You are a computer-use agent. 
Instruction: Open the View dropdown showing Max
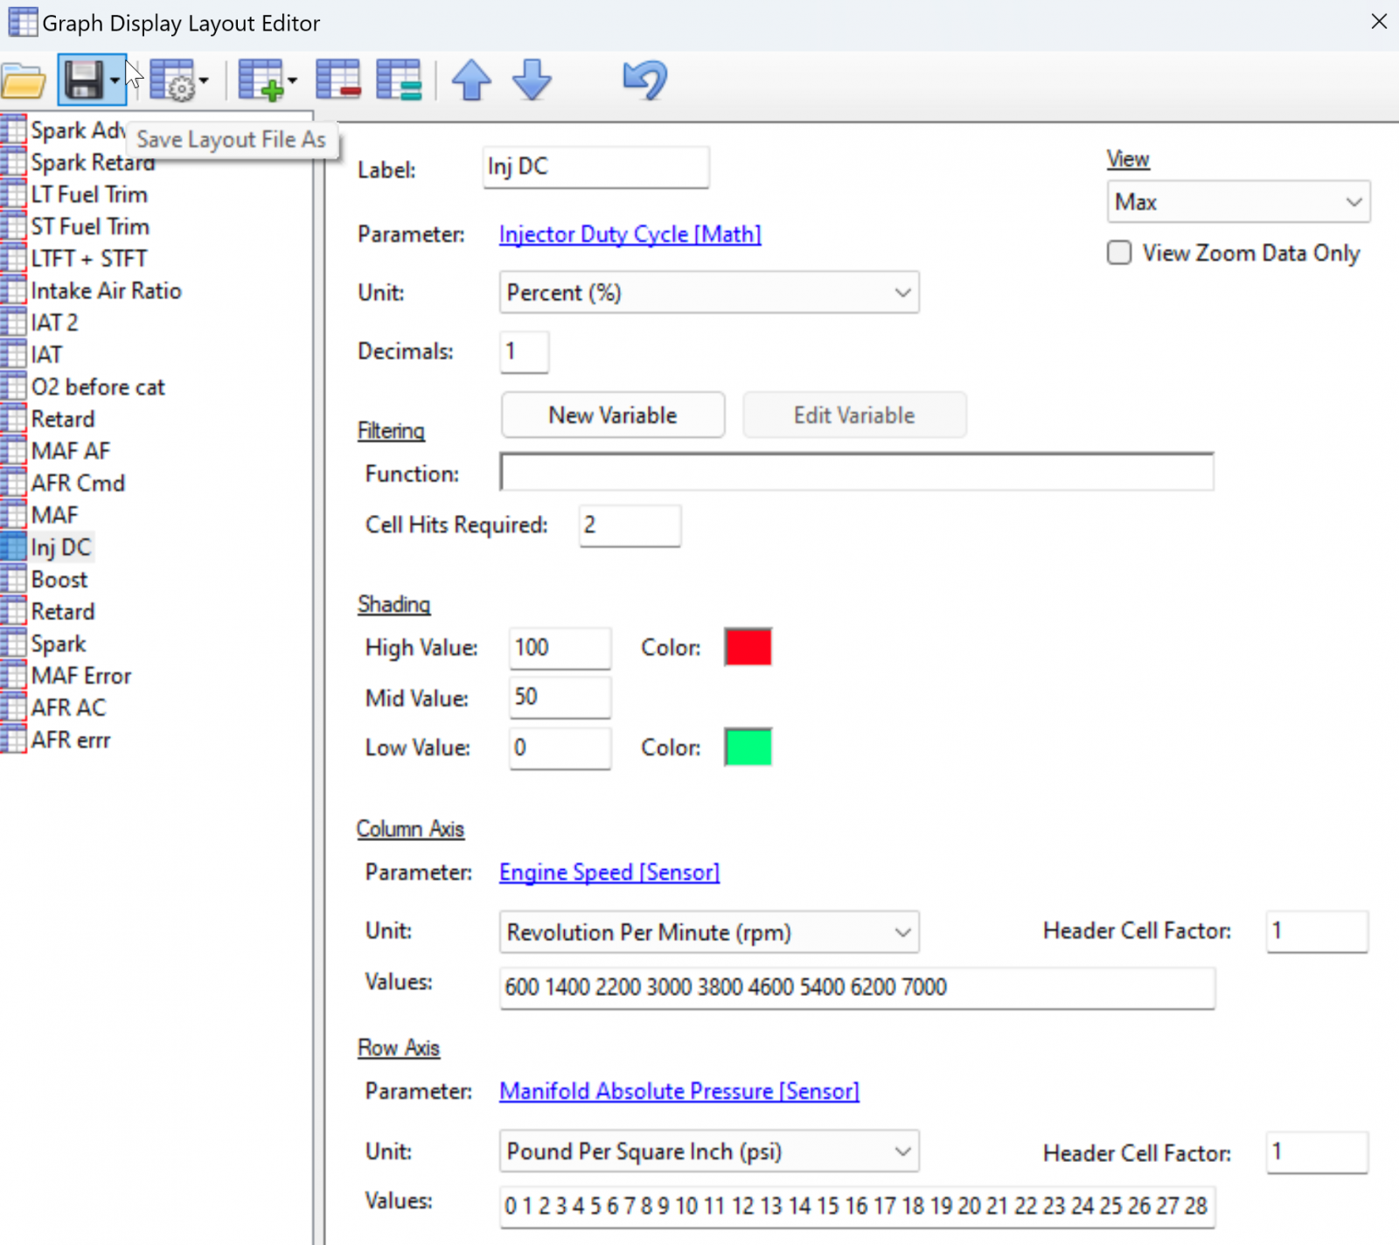pos(1238,202)
